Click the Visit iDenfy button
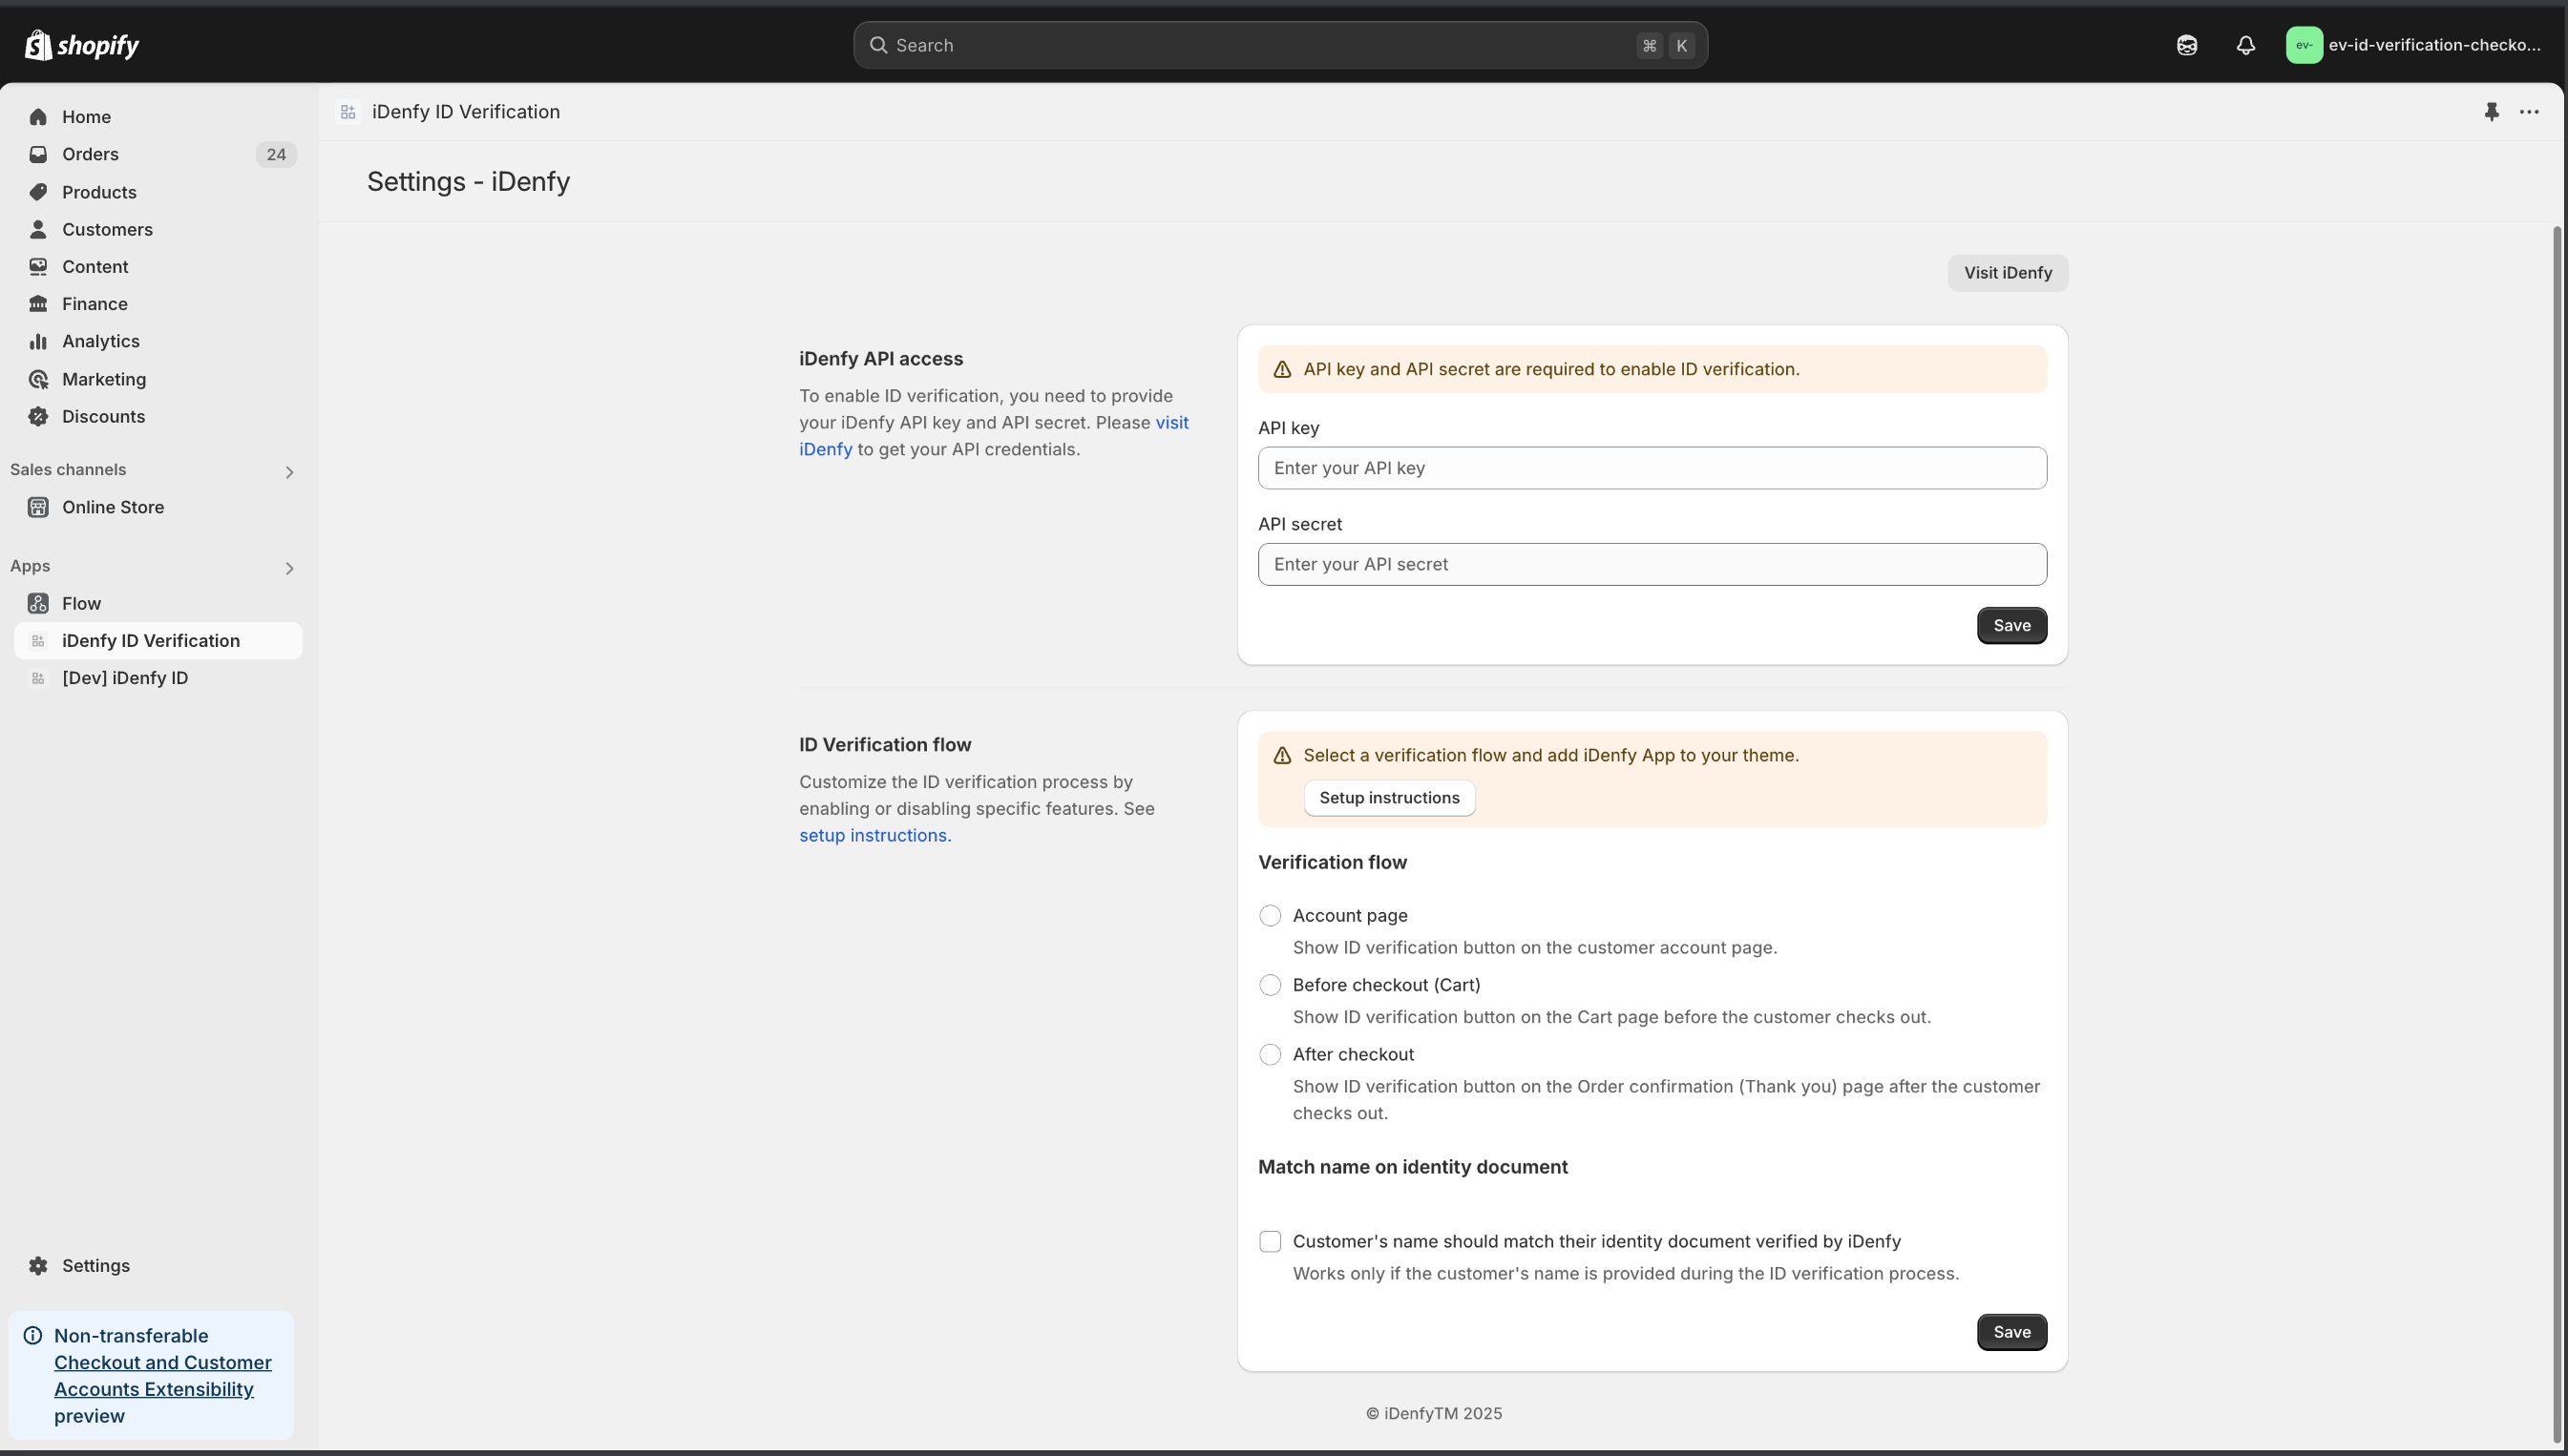Viewport: 2568px width, 1456px height. [2007, 272]
